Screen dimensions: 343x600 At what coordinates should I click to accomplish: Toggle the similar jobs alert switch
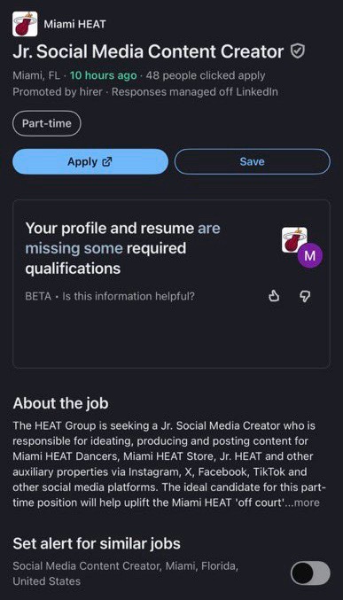coord(310,573)
